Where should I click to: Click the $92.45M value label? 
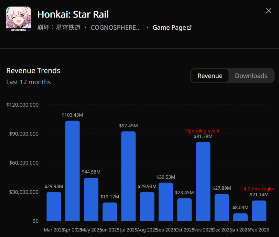pyautogui.click(x=128, y=126)
